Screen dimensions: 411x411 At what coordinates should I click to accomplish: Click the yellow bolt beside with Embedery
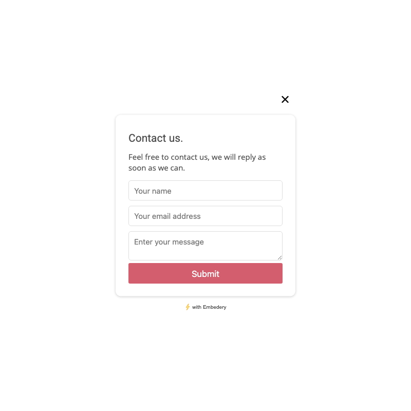coord(188,307)
